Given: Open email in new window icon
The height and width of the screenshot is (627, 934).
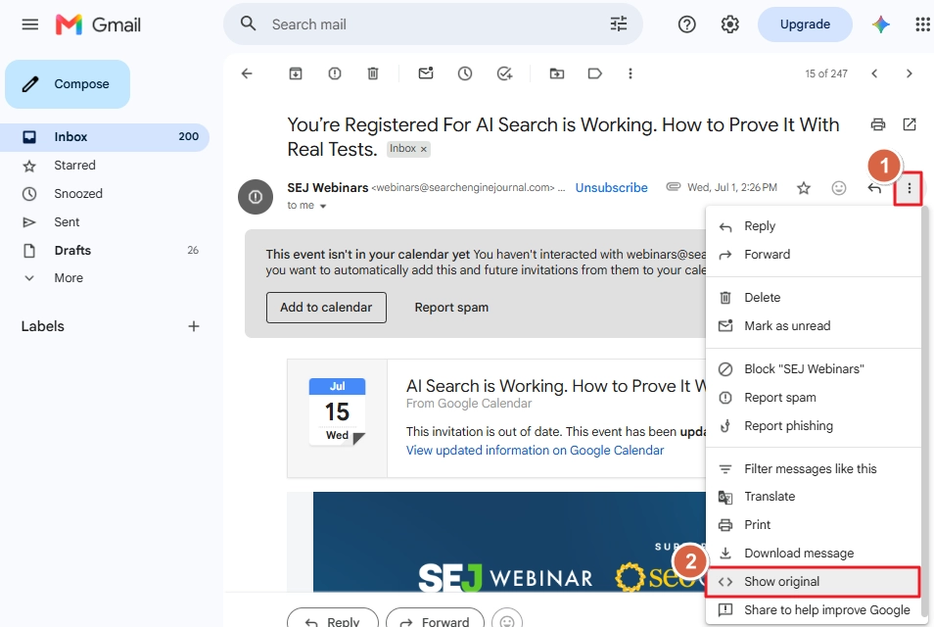Looking at the screenshot, I should tap(910, 124).
